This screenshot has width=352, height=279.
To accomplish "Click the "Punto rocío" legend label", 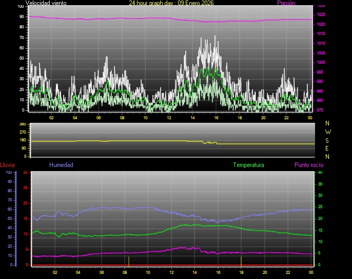I will coord(309,165).
